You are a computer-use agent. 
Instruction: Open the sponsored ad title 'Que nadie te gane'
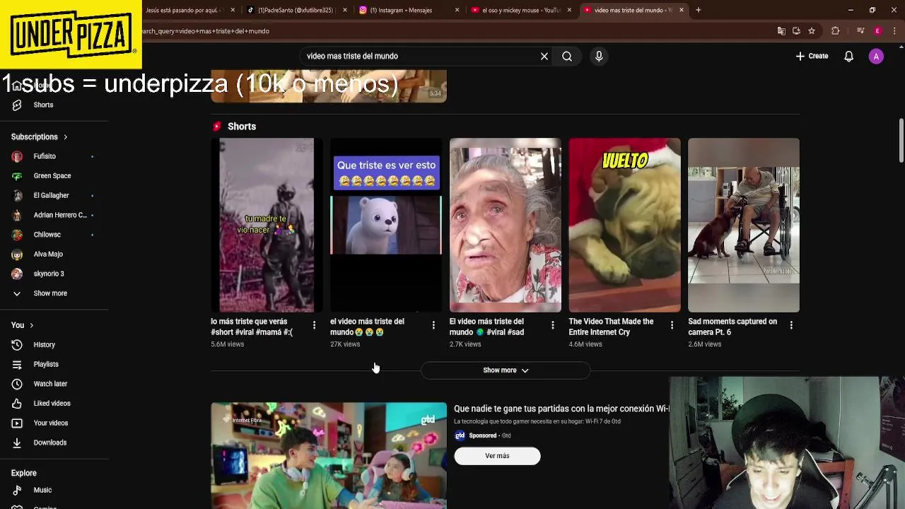(x=561, y=409)
